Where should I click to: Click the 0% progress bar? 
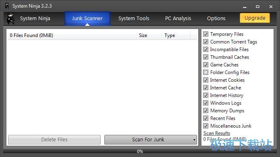(140, 151)
